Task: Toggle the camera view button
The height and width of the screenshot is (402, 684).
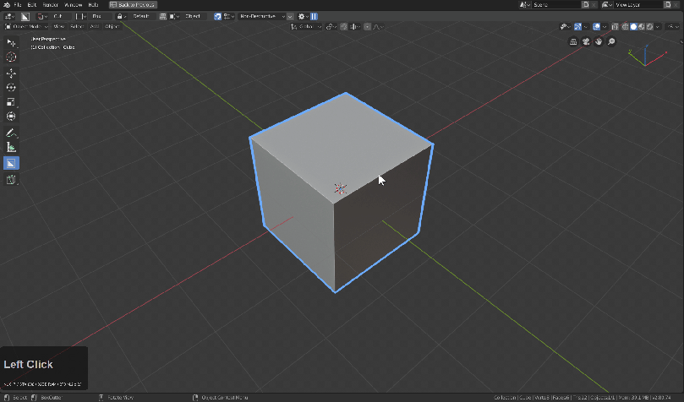Action: (586, 41)
